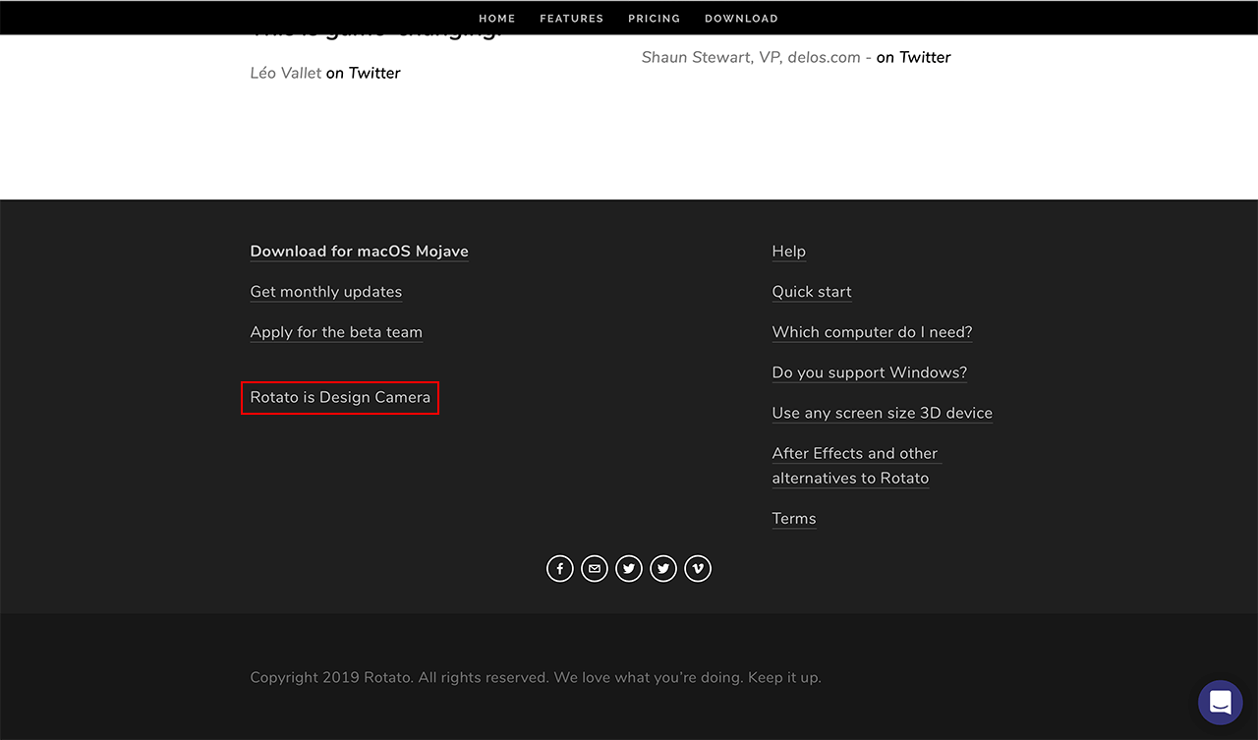Open Léo Vallet's on Twitter link
The height and width of the screenshot is (740, 1258).
pos(363,73)
